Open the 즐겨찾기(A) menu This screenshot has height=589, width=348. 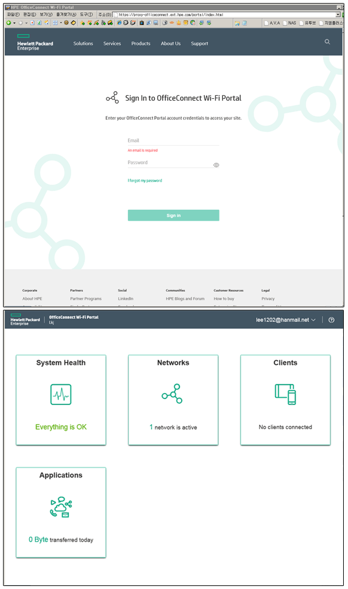(x=66, y=14)
